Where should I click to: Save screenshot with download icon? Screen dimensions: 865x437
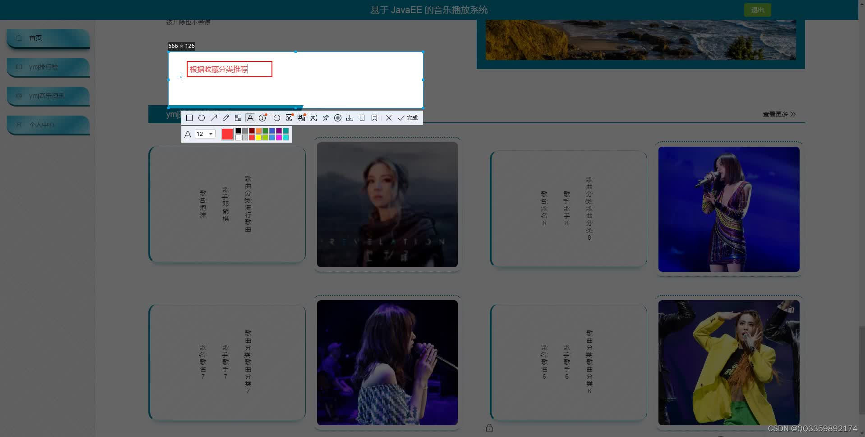350,118
